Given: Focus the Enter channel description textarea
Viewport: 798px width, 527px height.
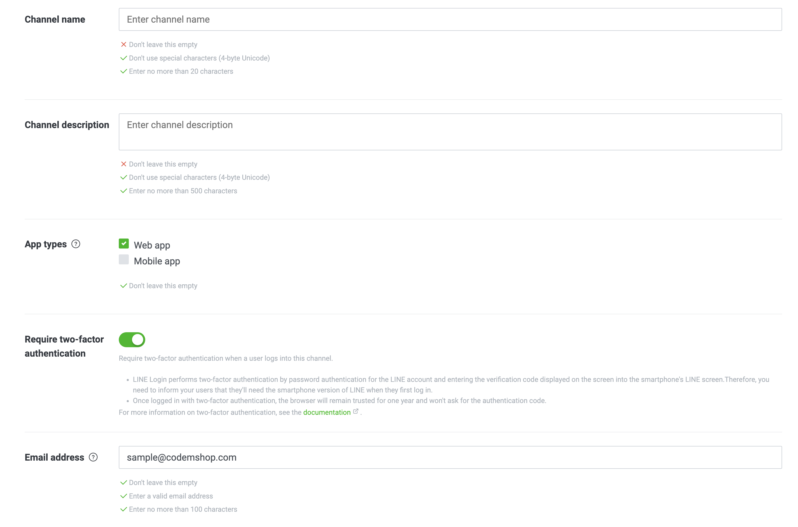Looking at the screenshot, I should pyautogui.click(x=450, y=132).
